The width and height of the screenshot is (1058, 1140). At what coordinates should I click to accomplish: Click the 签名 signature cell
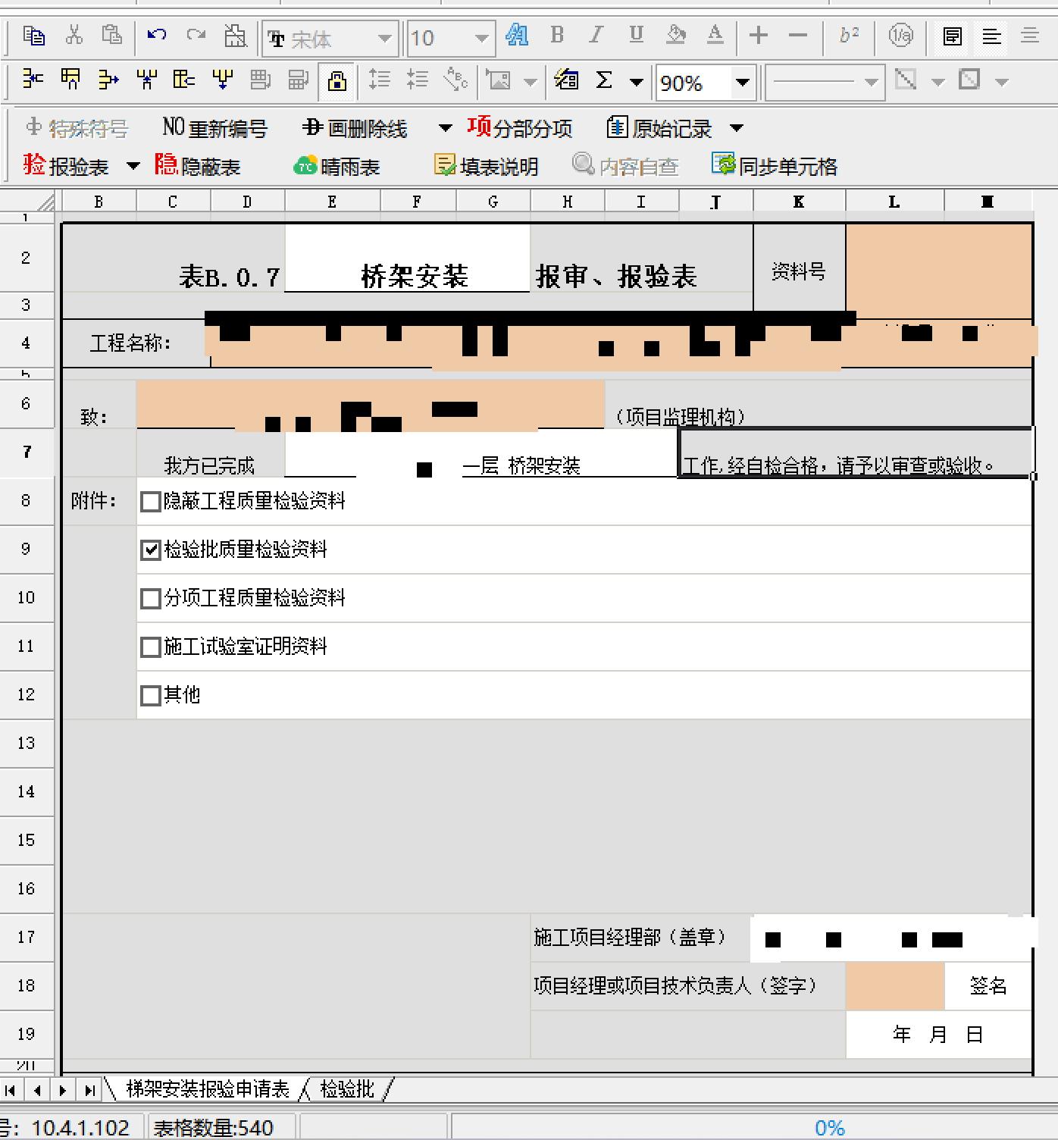pos(988,985)
